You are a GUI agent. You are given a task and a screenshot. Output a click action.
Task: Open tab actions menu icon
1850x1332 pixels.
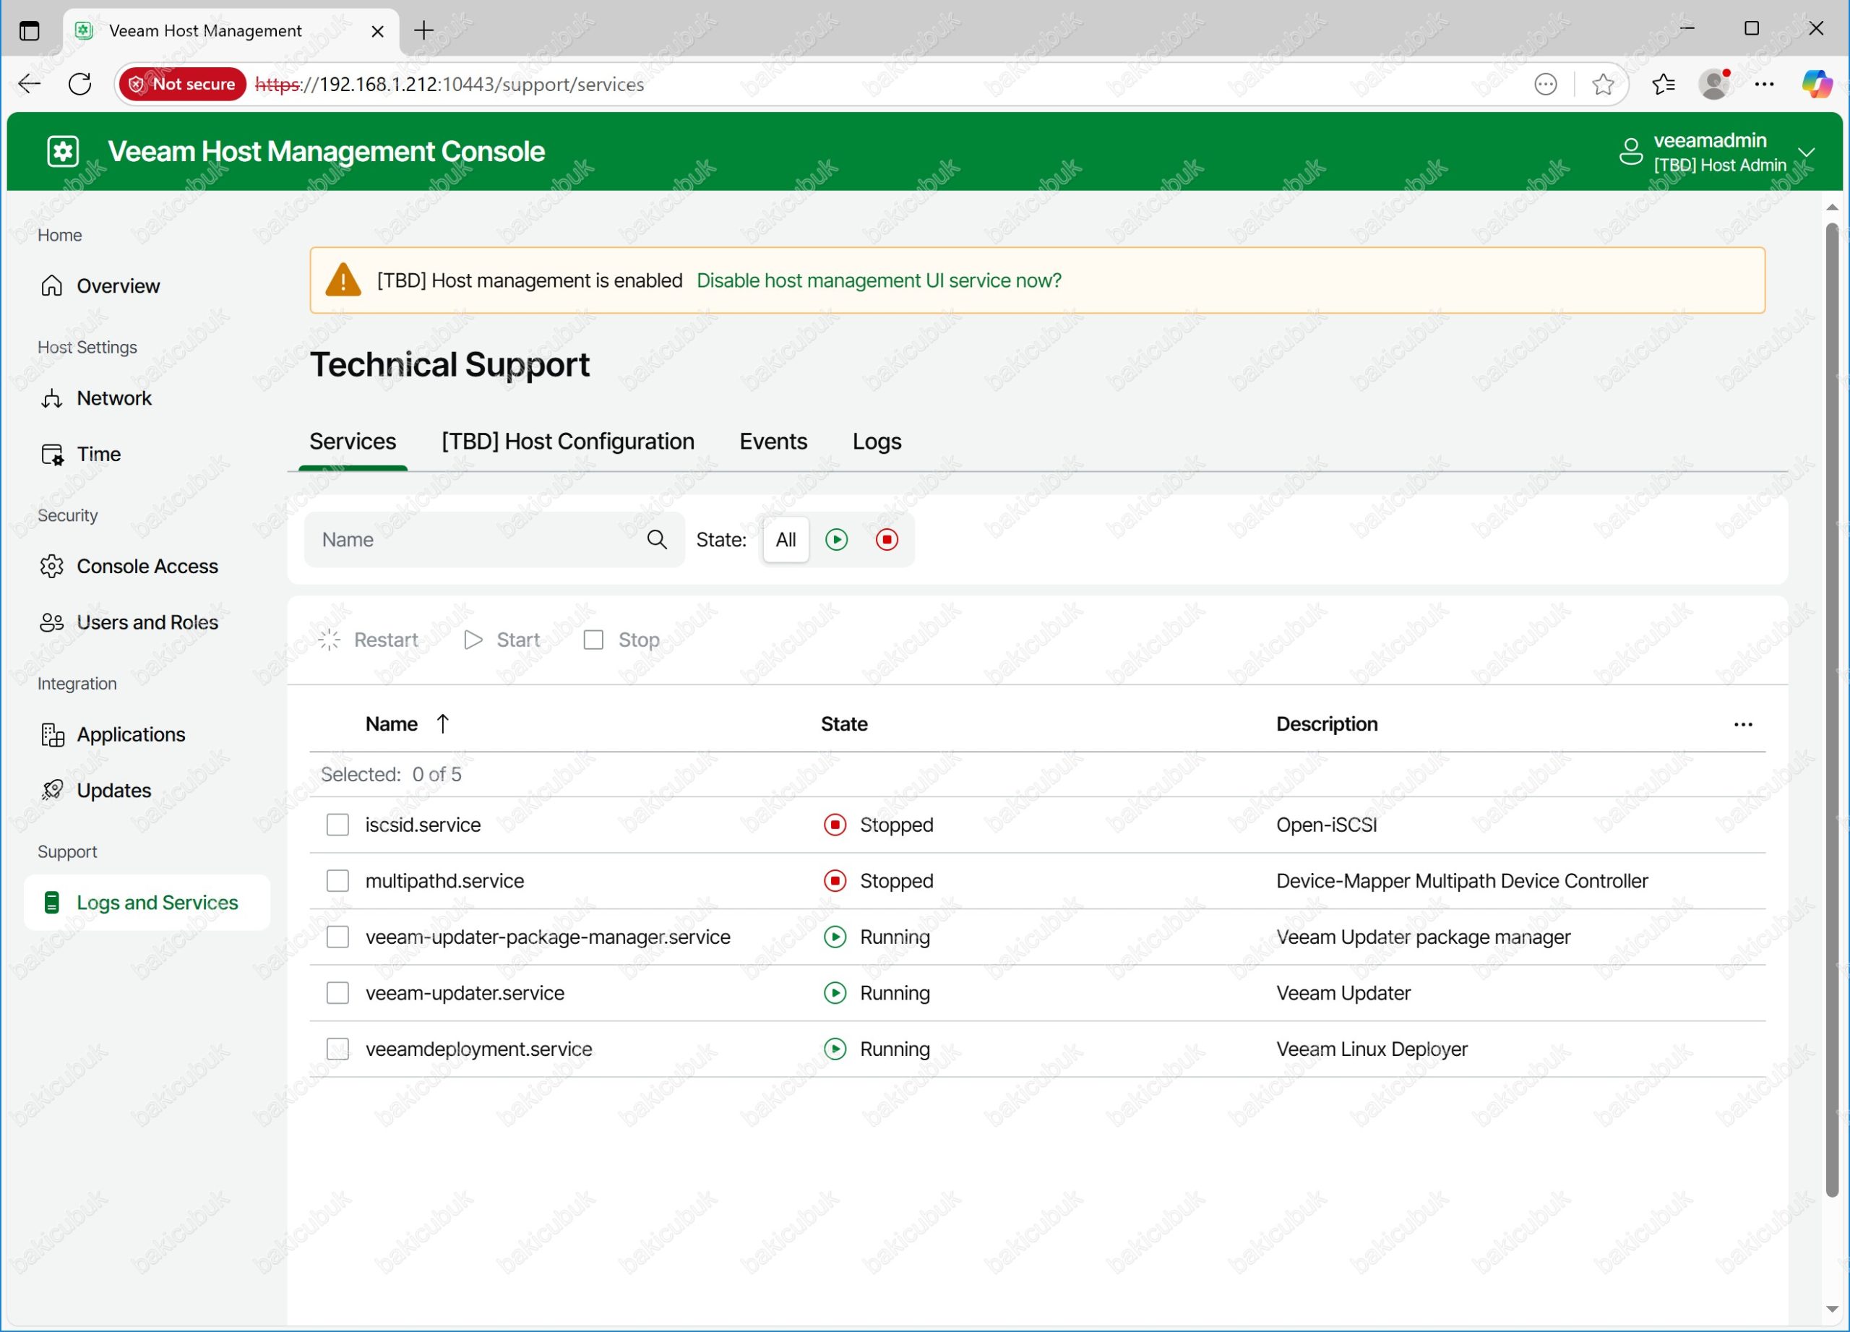click(x=30, y=31)
